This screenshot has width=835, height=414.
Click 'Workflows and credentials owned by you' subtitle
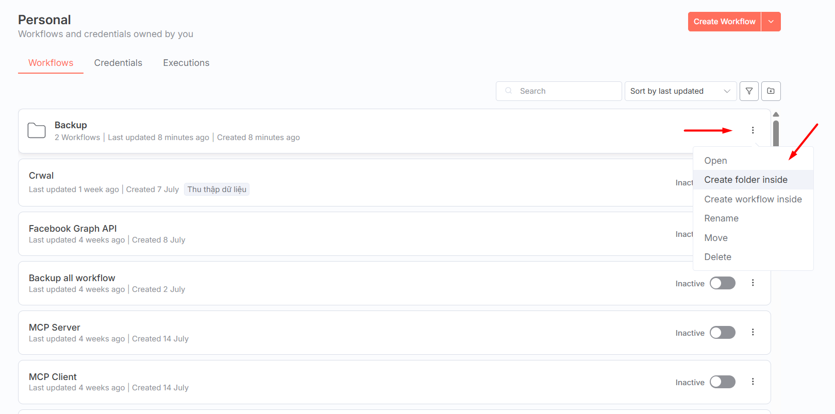106,34
